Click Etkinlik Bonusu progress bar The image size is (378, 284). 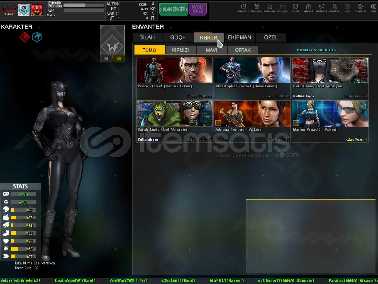point(83,5)
